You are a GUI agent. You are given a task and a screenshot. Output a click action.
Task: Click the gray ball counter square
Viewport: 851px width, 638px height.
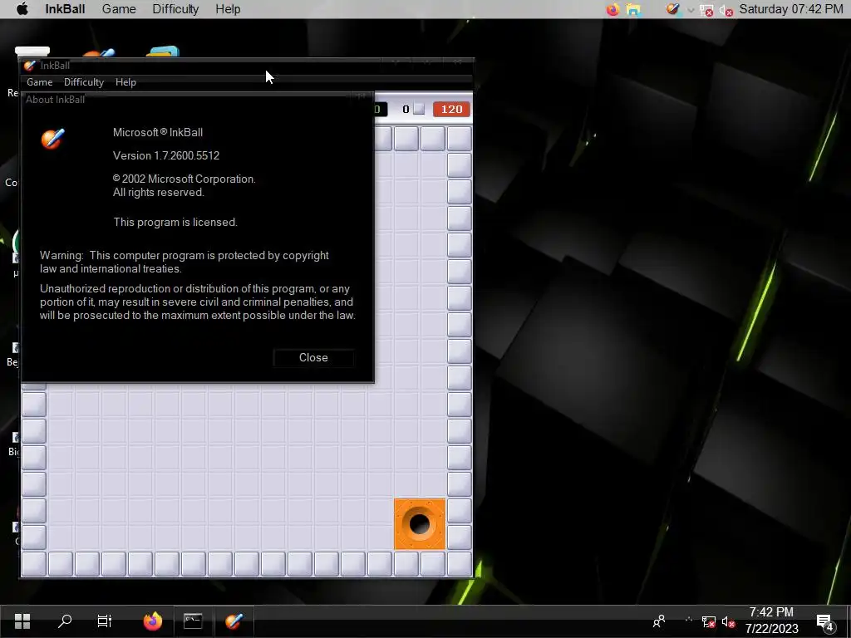point(419,109)
